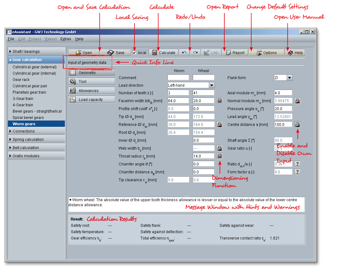Click the Options settings button

coord(266,53)
